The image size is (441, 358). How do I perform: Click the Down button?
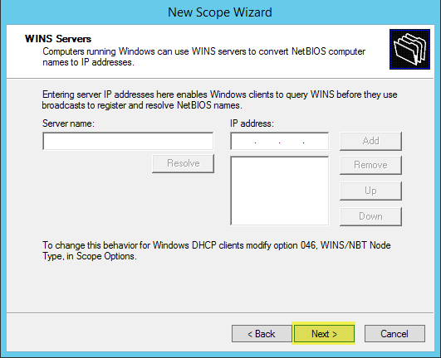[370, 216]
